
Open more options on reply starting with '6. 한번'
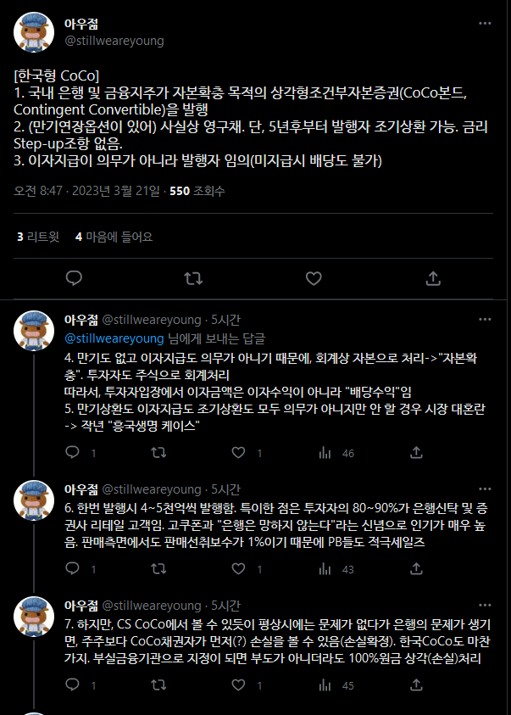[485, 489]
